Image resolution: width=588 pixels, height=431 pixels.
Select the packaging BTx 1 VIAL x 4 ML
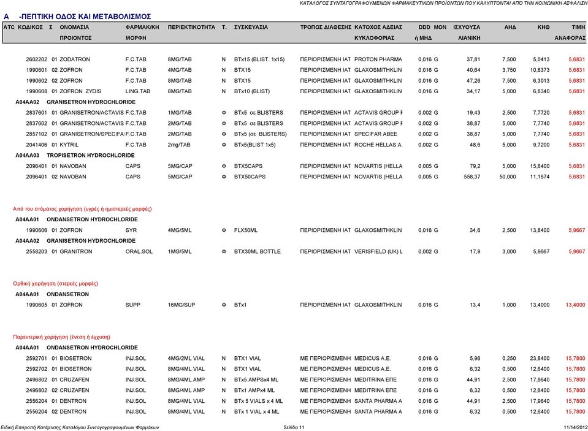tap(256, 412)
